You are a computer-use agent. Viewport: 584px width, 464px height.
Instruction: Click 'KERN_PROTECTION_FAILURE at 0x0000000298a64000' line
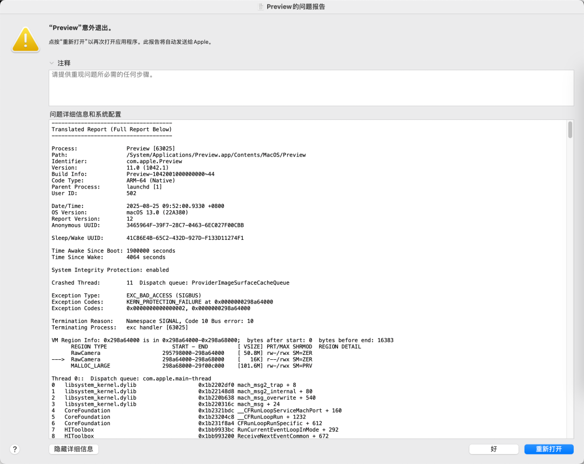200,302
